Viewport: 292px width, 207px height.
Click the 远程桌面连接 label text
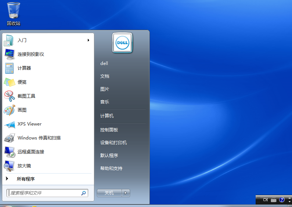31,152
